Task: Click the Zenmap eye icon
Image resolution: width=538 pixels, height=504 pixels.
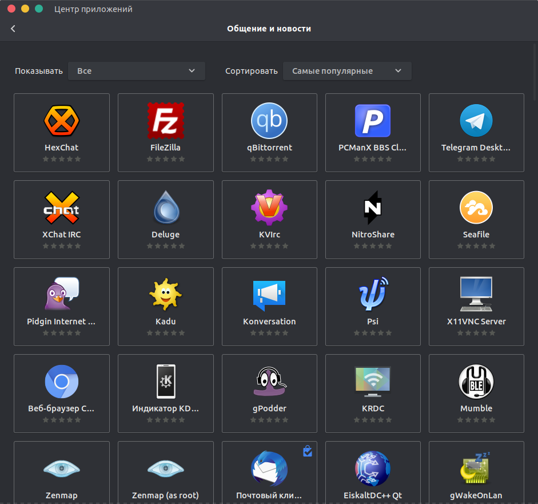Action: (62, 469)
